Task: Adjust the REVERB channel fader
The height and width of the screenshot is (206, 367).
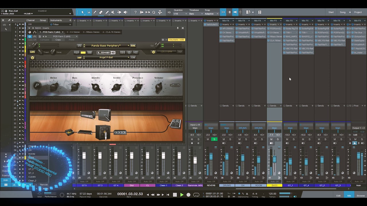Action: 211,156
